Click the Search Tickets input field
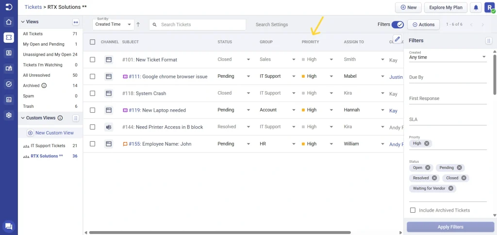The image size is (497, 235). coord(198,24)
